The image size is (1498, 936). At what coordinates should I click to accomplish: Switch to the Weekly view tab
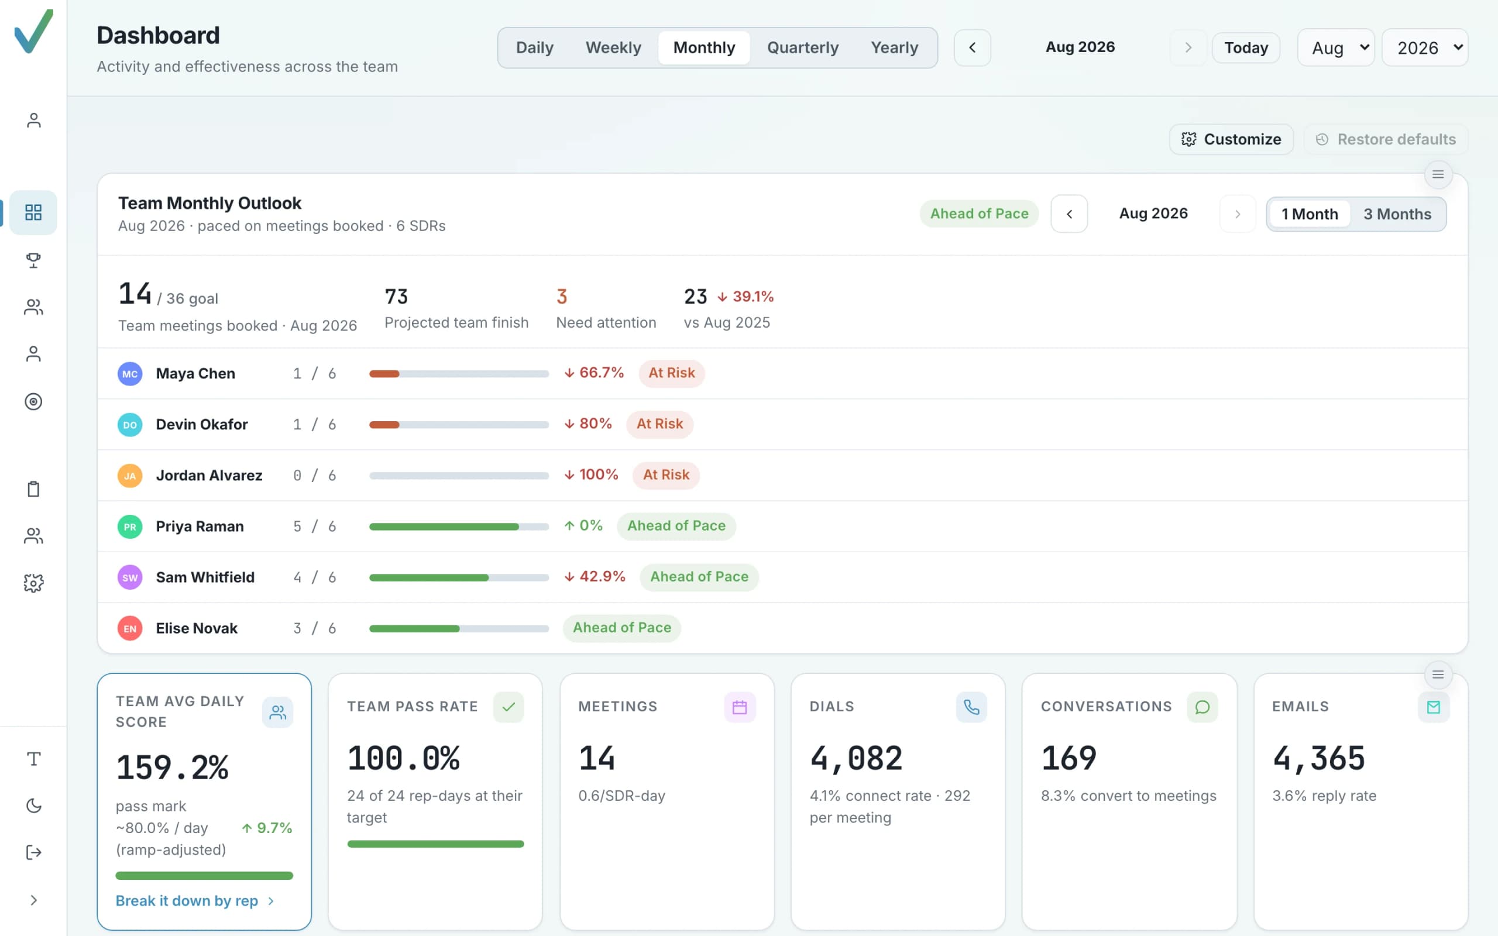[613, 47]
